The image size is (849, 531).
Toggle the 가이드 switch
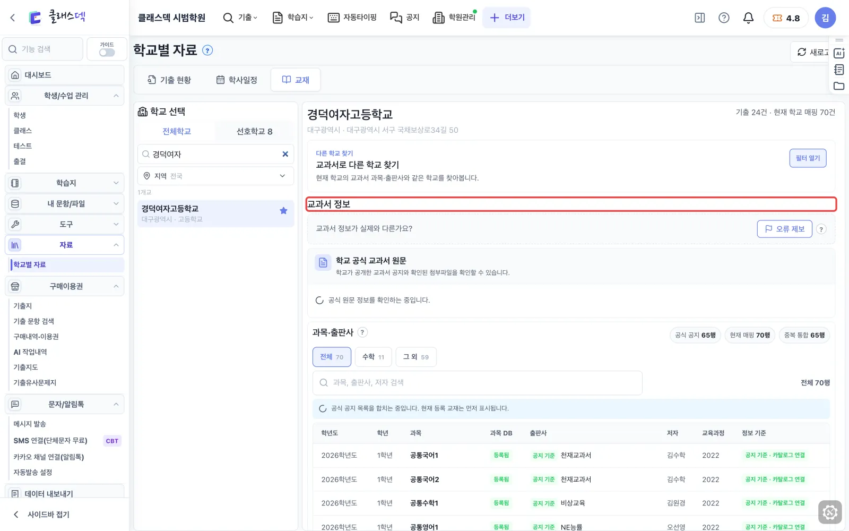pos(107,53)
